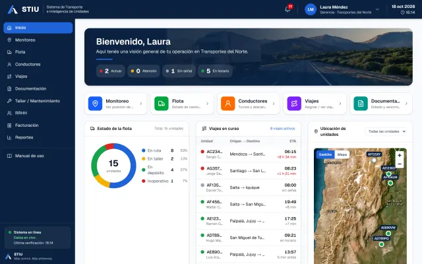The height and width of the screenshot is (264, 422).
Task: Open trip row AF456 Salta → San Migu...
Action: tap(249, 204)
